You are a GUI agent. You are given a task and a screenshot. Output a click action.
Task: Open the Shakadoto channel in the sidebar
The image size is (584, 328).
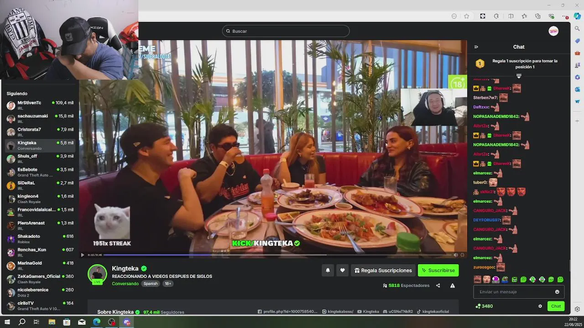[40, 239]
